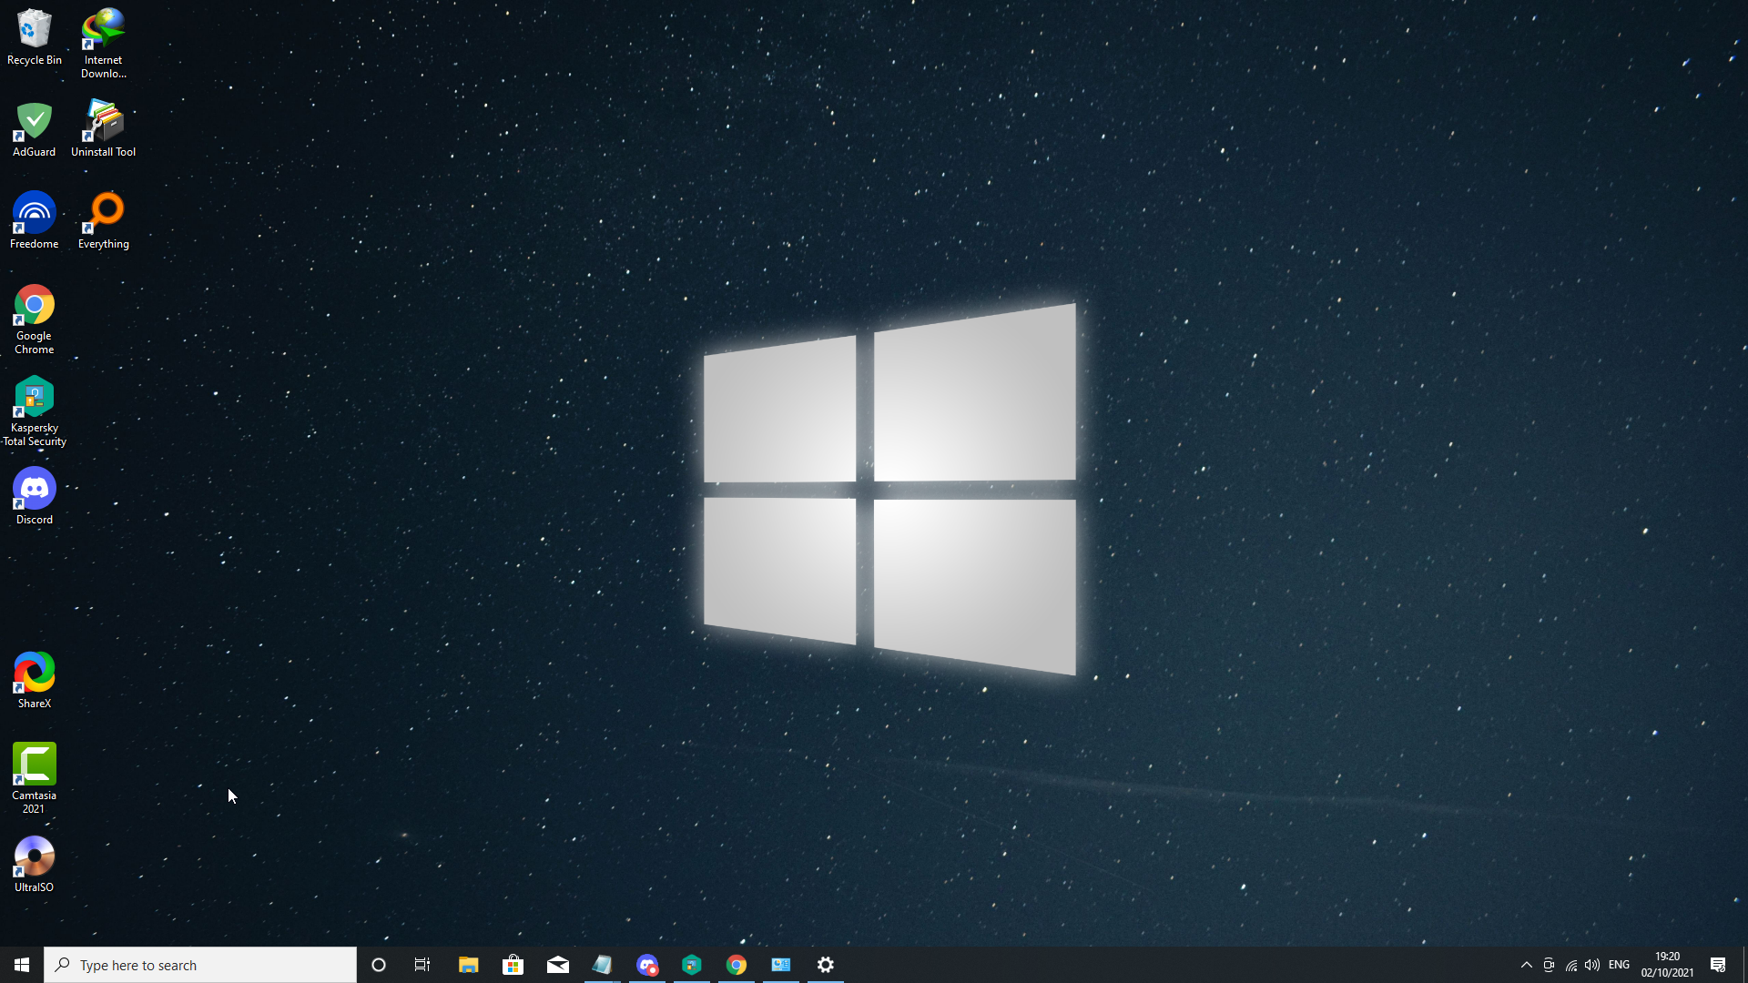Click the ShareX desktop shortcut
The image size is (1748, 983).
34,680
